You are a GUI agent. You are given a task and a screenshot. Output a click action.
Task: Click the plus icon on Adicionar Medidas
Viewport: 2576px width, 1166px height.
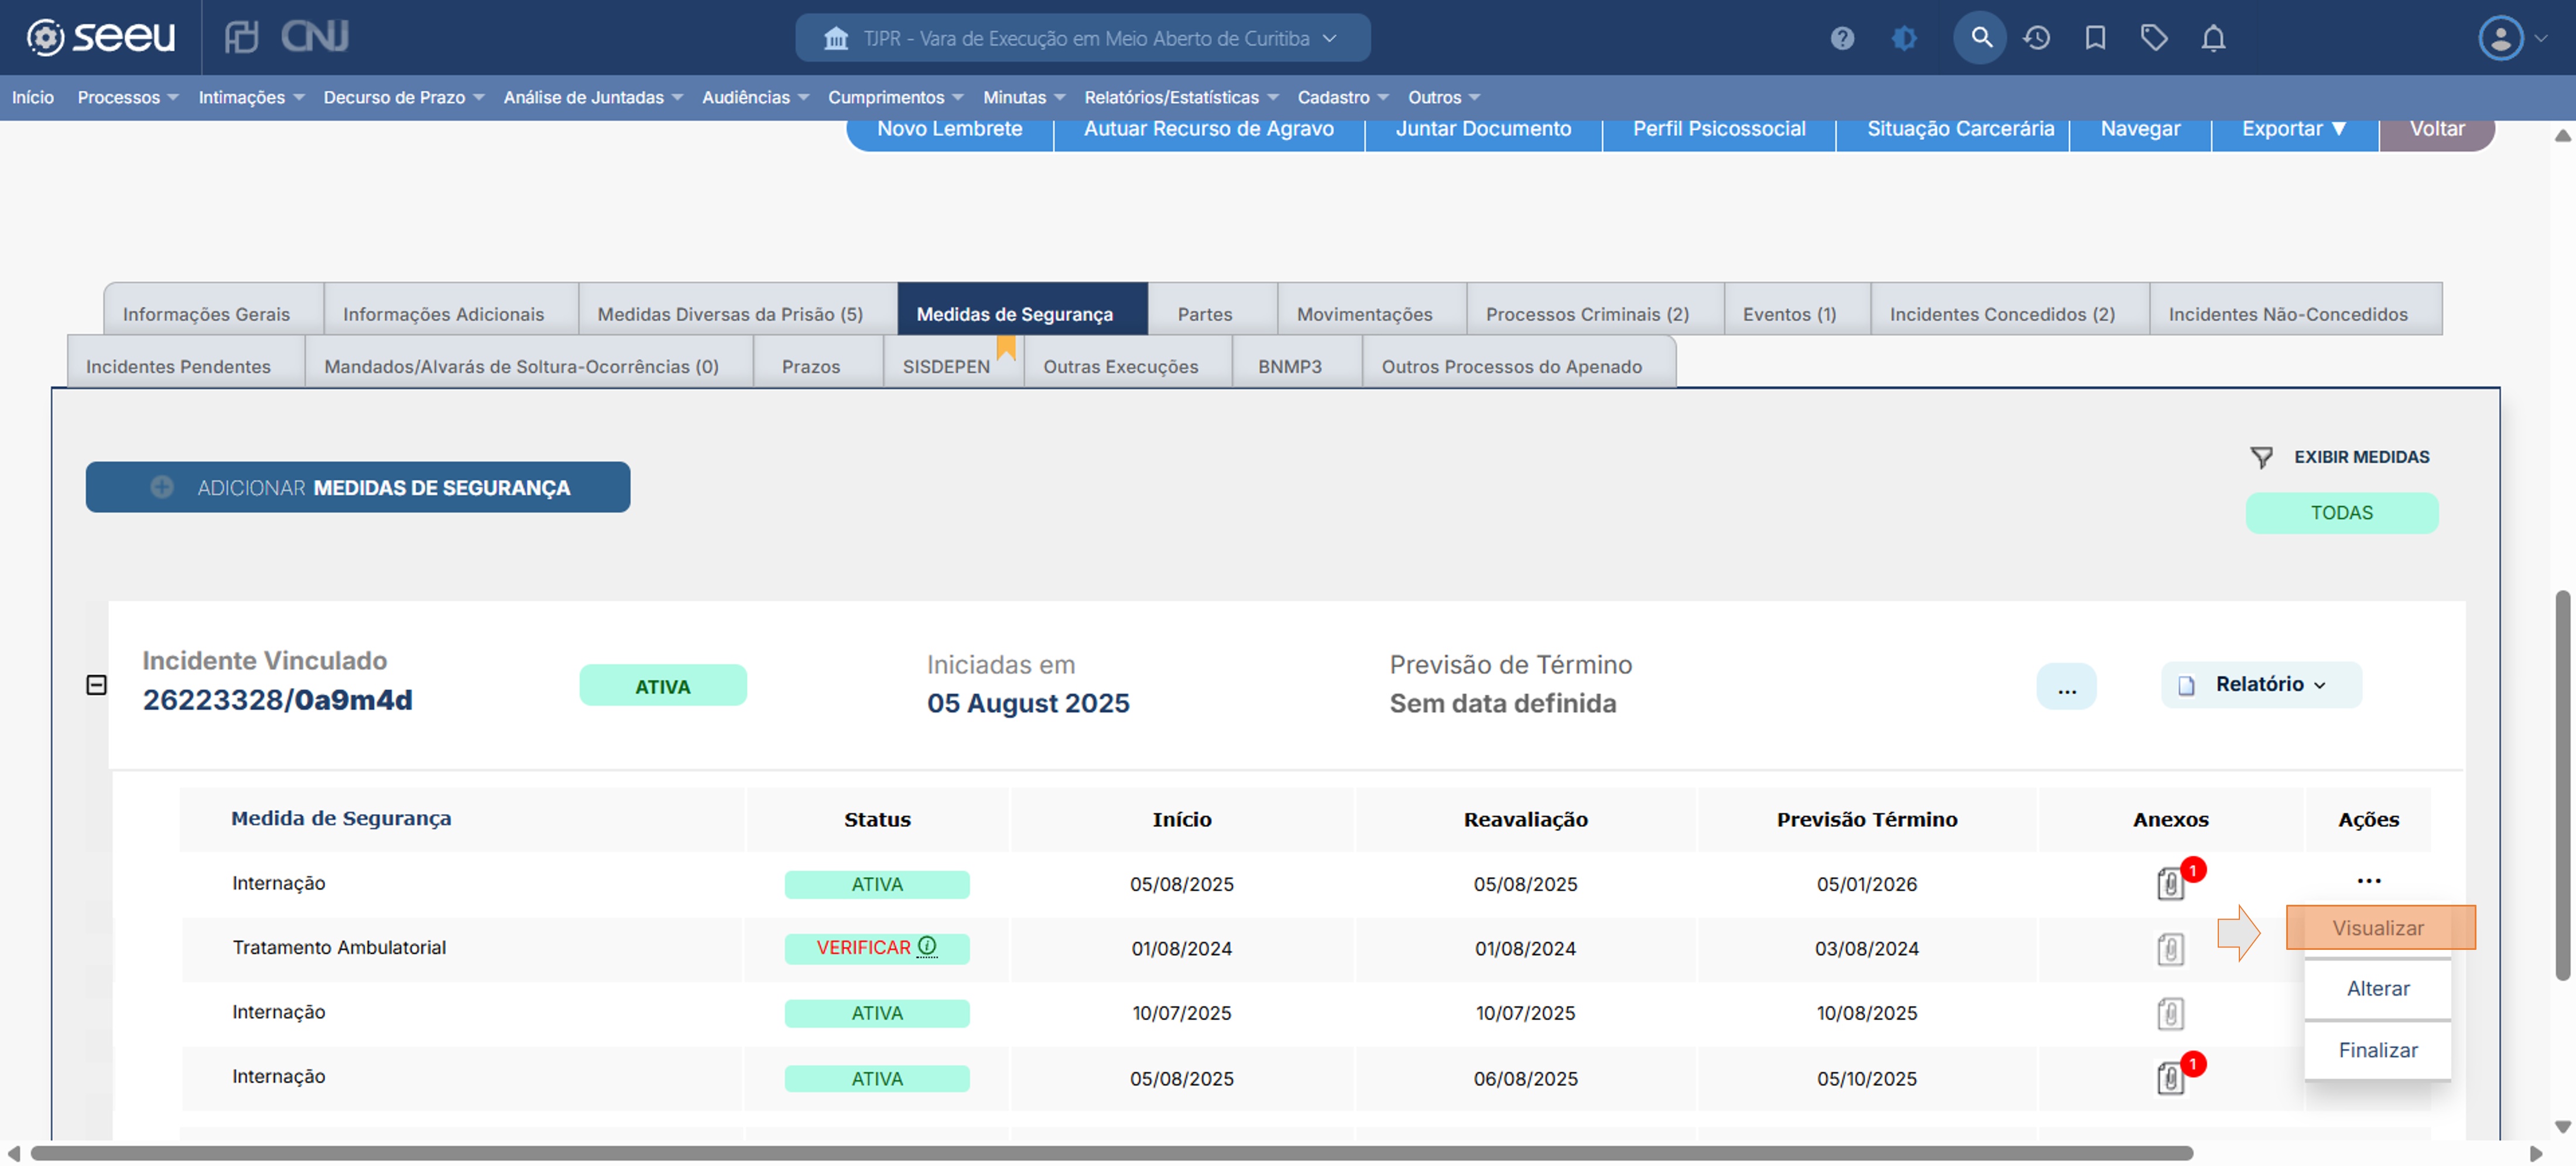coord(162,487)
